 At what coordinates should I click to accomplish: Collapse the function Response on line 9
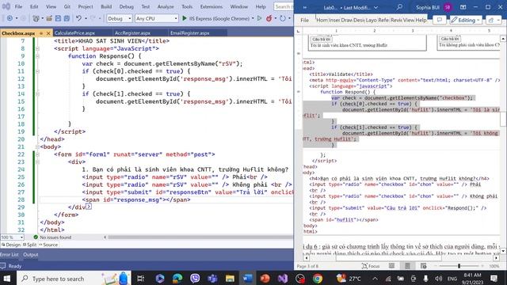coord(37,56)
